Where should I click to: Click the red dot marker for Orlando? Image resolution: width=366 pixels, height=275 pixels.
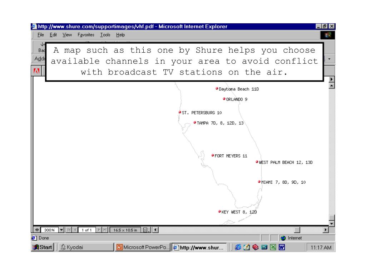pyautogui.click(x=224, y=99)
